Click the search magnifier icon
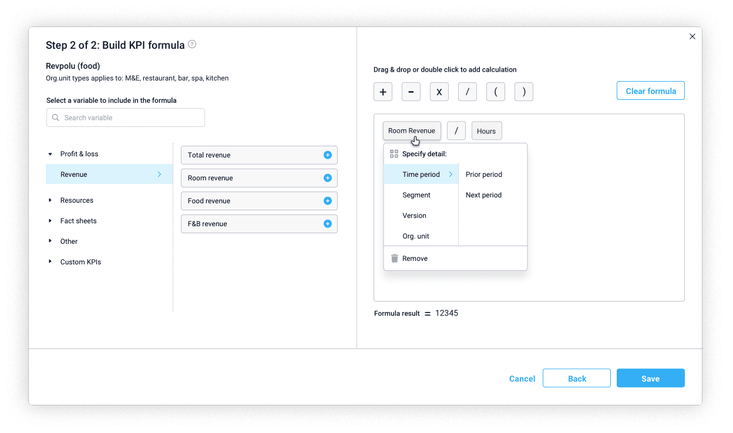 click(x=56, y=118)
